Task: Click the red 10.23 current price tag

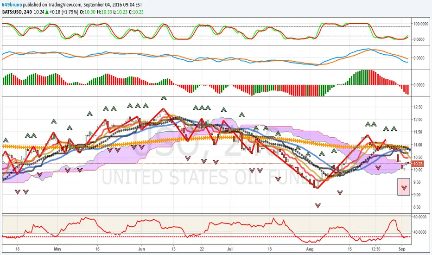Action: tap(418, 164)
